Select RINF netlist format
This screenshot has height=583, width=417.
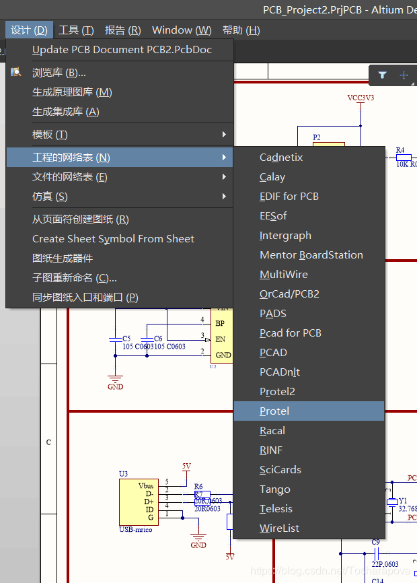pos(309,450)
